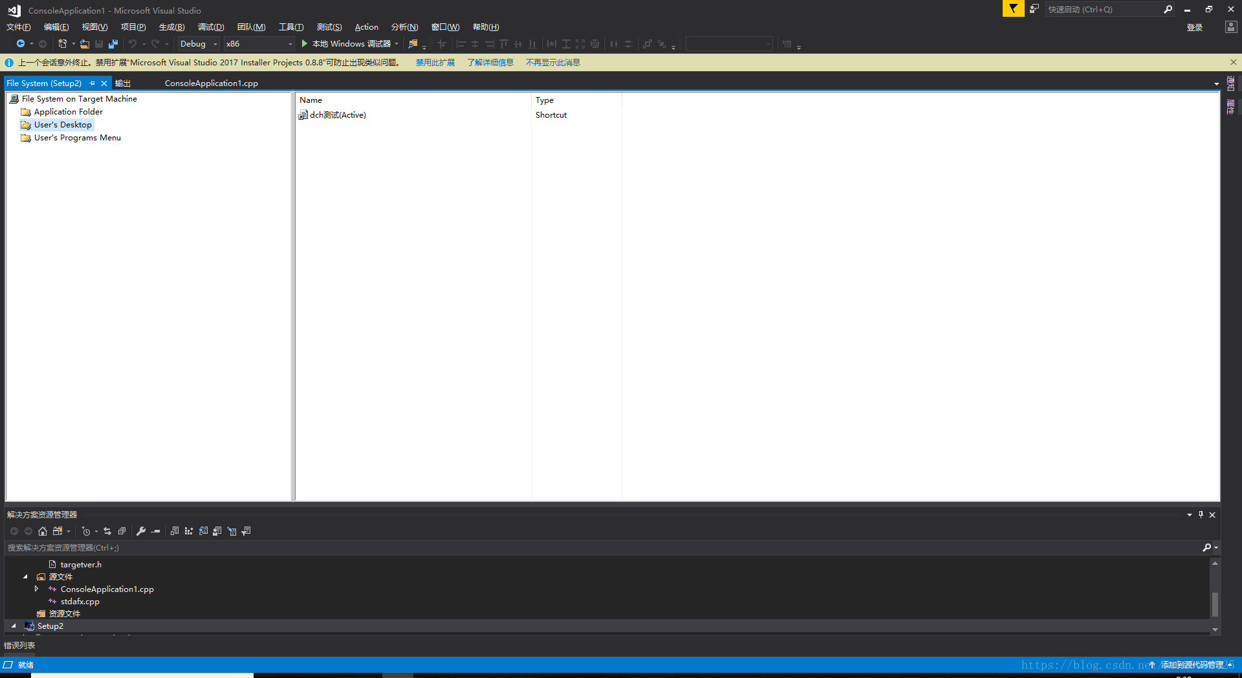The image size is (1242, 678).
Task: Select targetver.h in Solution Explorer
Action: coord(81,565)
